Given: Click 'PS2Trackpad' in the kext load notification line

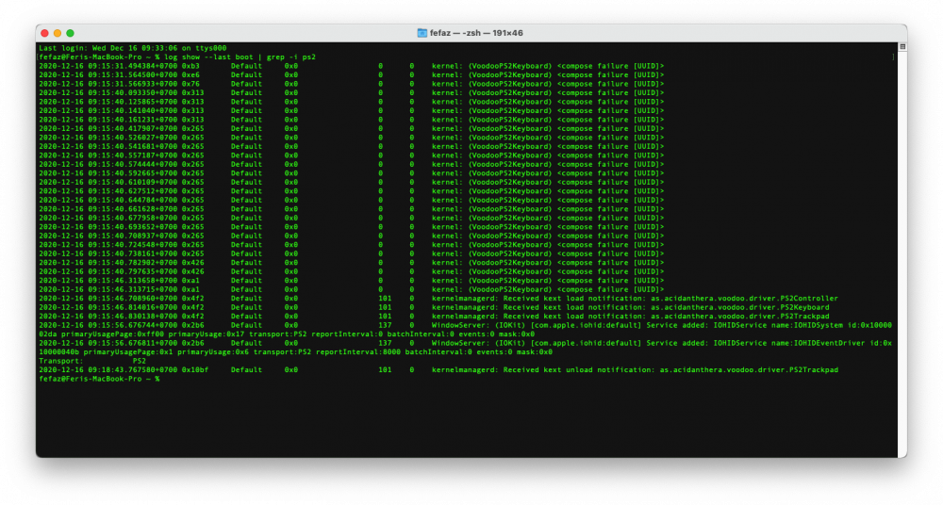Looking at the screenshot, I should tap(804, 317).
